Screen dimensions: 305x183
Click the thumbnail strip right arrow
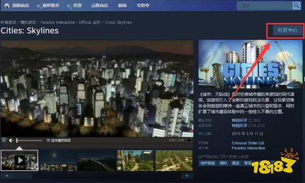coord(187,176)
